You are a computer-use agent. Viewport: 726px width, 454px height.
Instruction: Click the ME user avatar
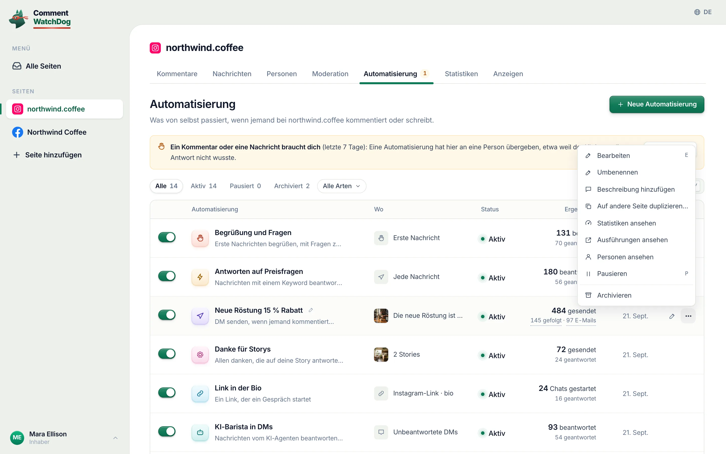click(17, 438)
